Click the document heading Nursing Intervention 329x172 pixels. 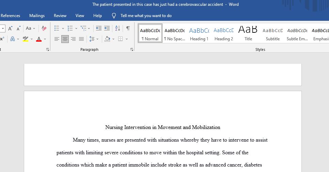tap(162, 127)
